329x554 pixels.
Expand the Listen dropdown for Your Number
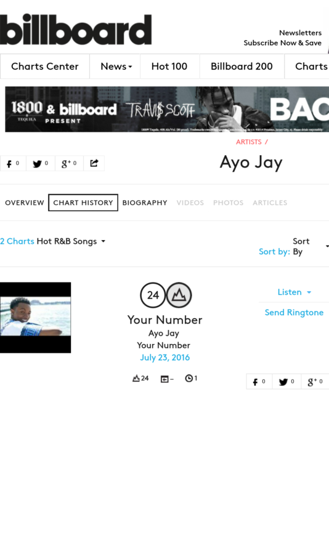coord(294,292)
